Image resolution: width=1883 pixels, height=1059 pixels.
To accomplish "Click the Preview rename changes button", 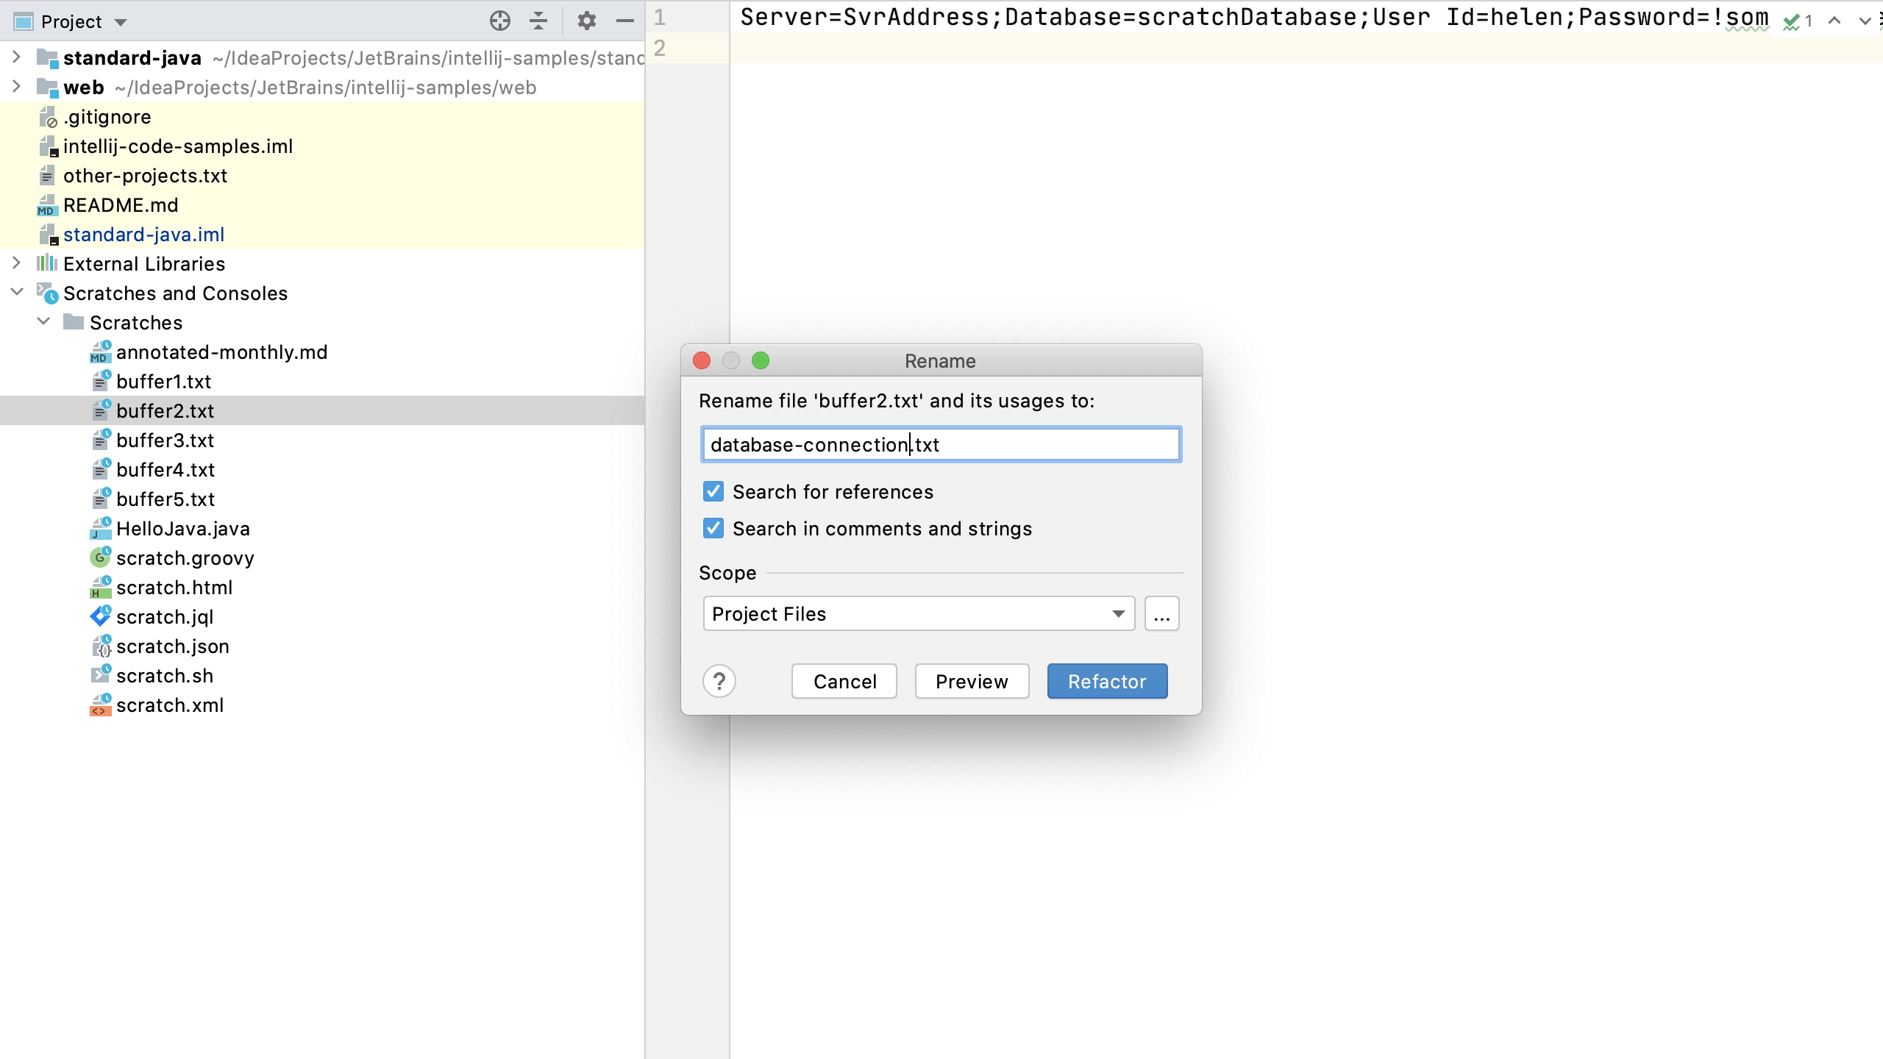I will [972, 682].
